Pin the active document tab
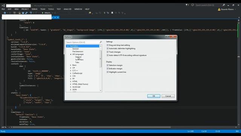This screenshot has height=136, width=241. (55, 17)
